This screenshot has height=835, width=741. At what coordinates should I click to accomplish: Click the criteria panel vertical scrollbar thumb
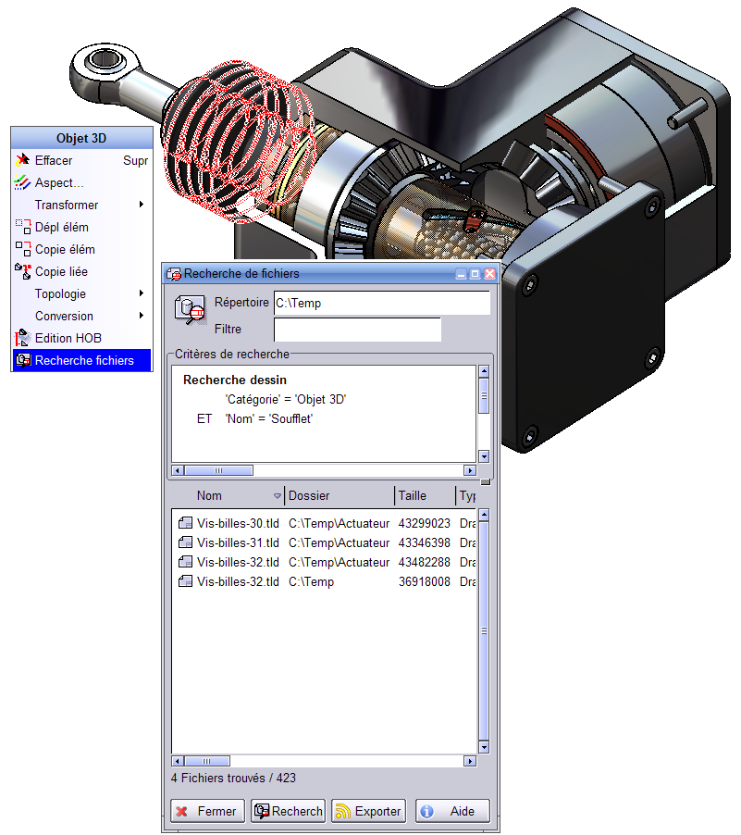(484, 395)
